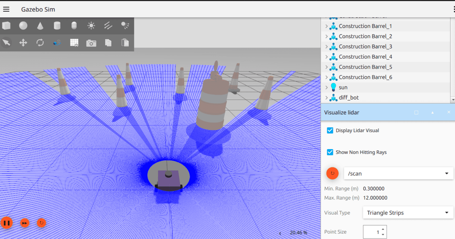Activate the select mode arrow tool
The height and width of the screenshot is (239, 455).
(6, 43)
